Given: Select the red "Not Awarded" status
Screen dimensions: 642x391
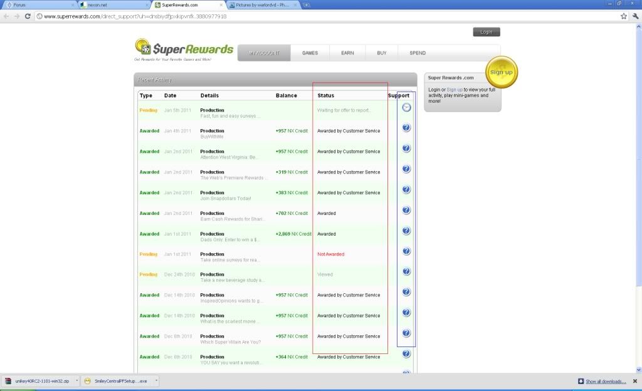Looking at the screenshot, I should click(331, 254).
